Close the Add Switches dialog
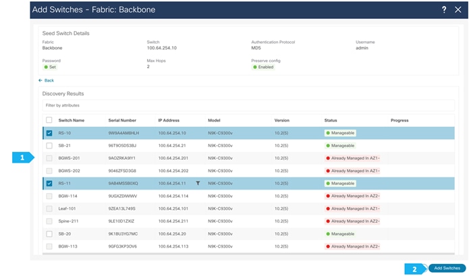 point(458,9)
